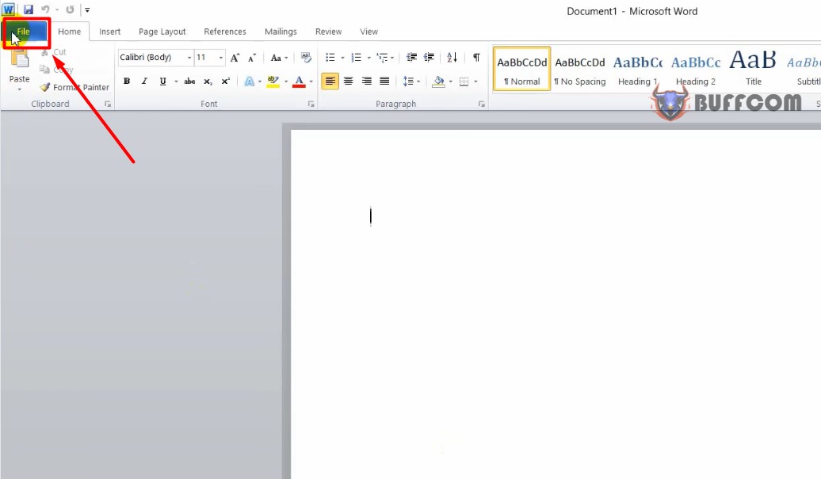Image resolution: width=821 pixels, height=479 pixels.
Task: Open line and paragraph spacing options
Action: point(408,81)
